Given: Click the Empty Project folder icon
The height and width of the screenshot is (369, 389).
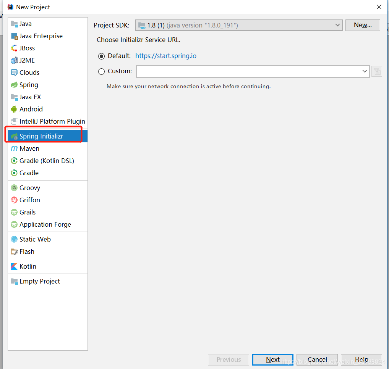Looking at the screenshot, I should pyautogui.click(x=14, y=281).
